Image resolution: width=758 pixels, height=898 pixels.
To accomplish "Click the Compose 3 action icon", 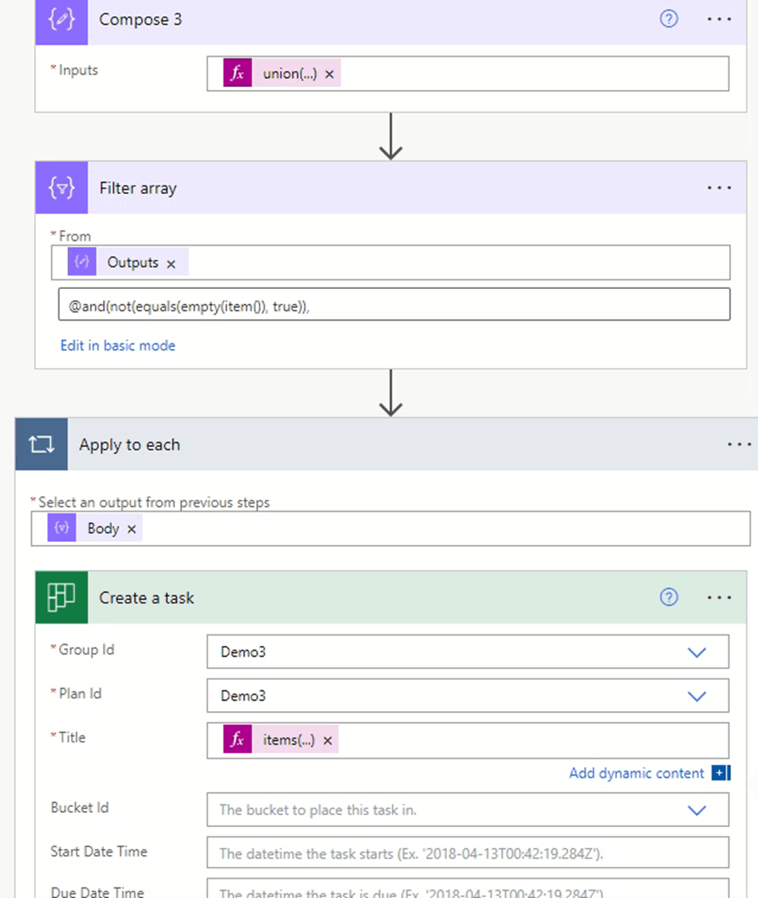I will (x=61, y=20).
